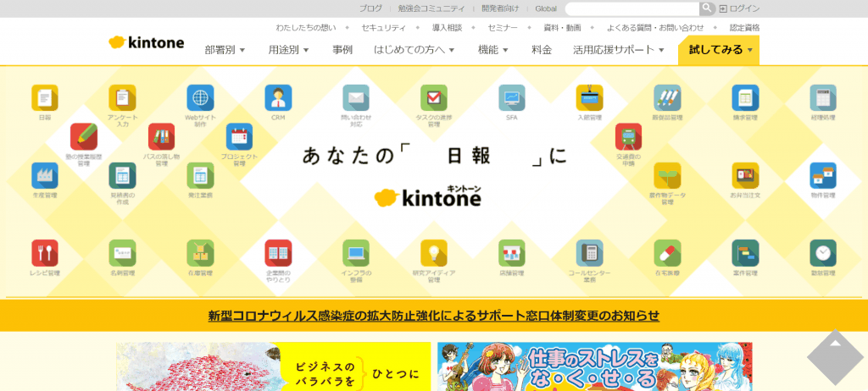This screenshot has height=391, width=868.
Task: Click the 日報 document icon
Action: tap(45, 98)
